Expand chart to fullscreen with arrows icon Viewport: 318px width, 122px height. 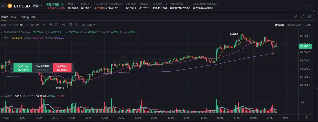tap(302, 16)
